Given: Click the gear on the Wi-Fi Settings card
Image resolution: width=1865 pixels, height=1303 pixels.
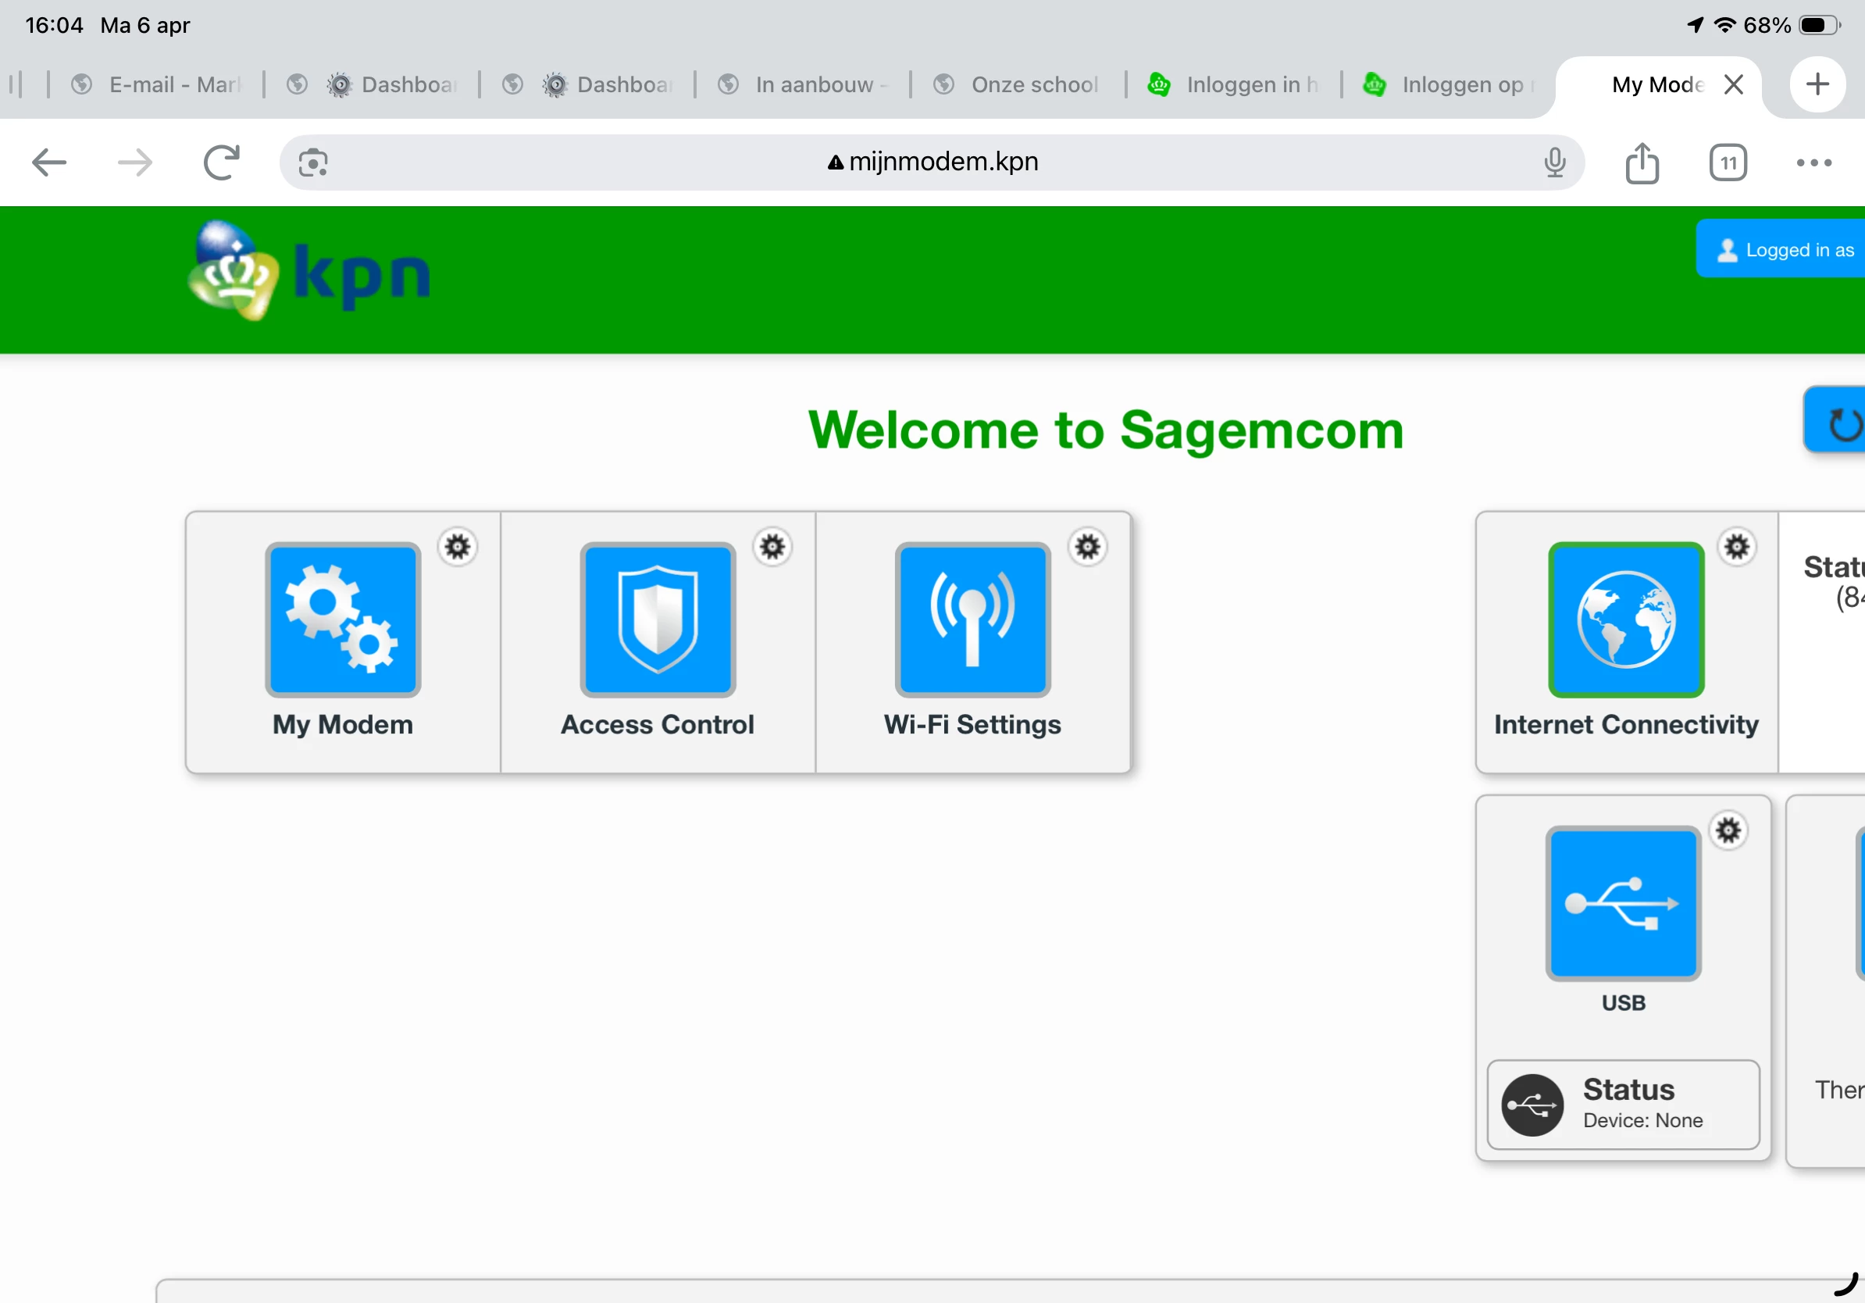Looking at the screenshot, I should point(1088,547).
